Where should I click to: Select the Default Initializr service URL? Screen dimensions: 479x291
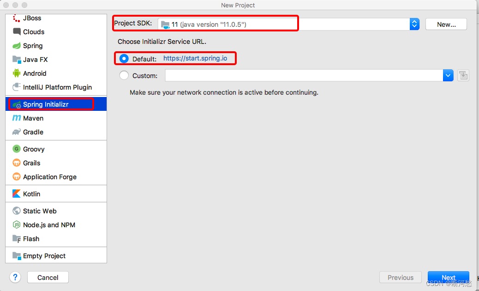[x=124, y=59]
